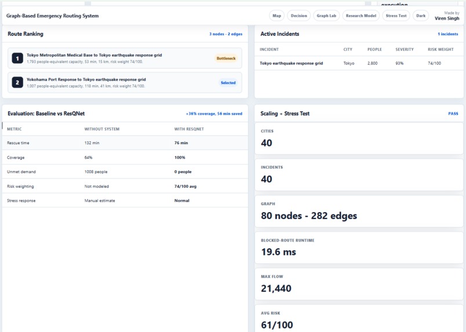Image resolution: width=466 pixels, height=332 pixels.
Task: Click the RISK WEIGHT column header
Action: [x=440, y=49]
